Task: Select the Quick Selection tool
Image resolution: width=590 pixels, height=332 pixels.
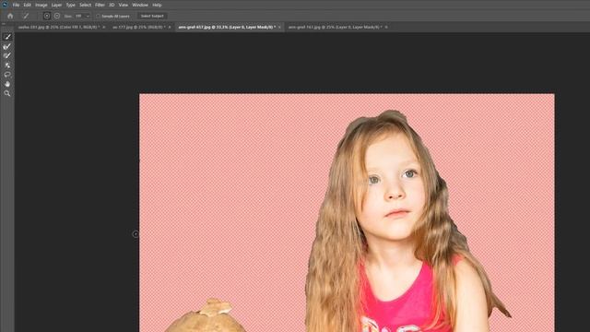Action: (7, 37)
